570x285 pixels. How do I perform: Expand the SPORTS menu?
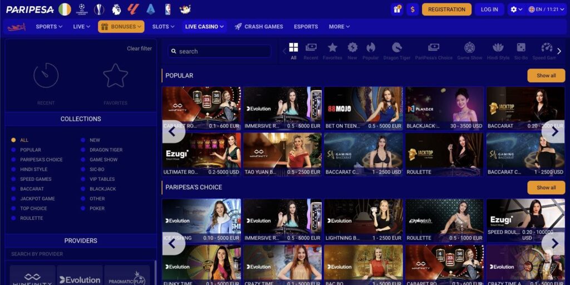click(x=49, y=27)
